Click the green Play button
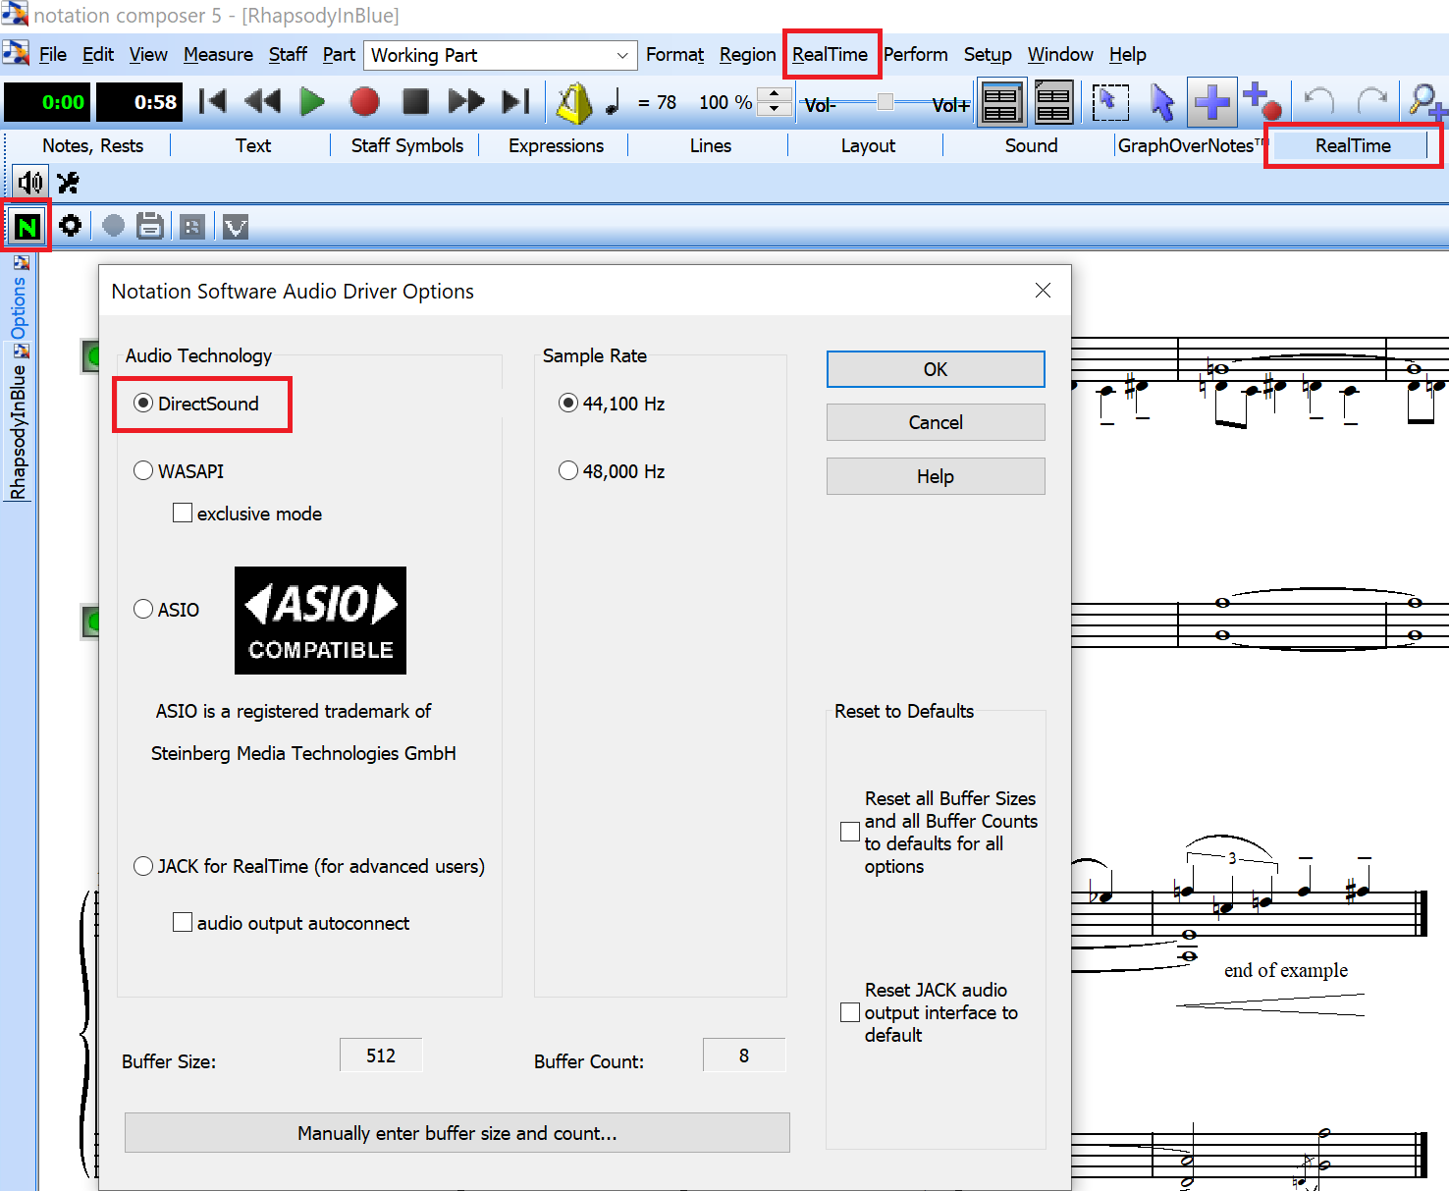The width and height of the screenshot is (1449, 1191). (312, 101)
